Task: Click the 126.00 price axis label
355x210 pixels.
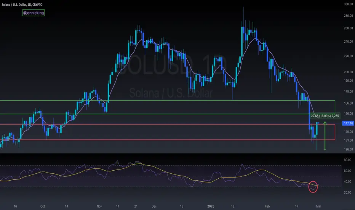Action: pos(348,149)
